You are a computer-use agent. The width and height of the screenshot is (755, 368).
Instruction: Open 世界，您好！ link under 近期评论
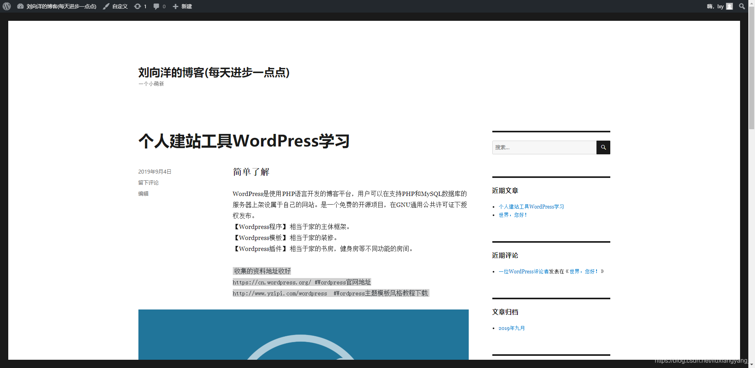click(x=584, y=271)
